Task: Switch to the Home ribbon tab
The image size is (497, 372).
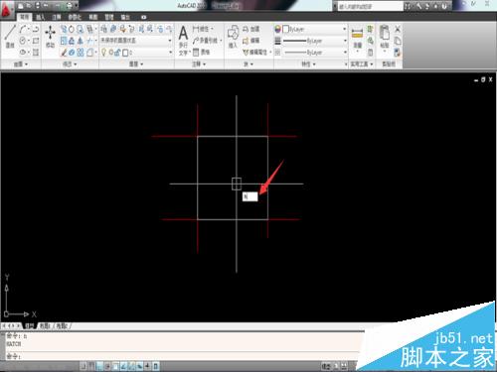Action: [25, 17]
